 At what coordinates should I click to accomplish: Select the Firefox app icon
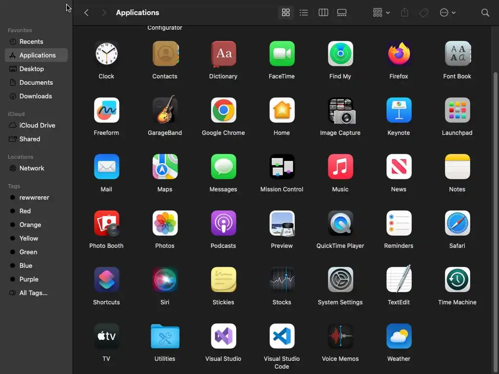point(399,54)
